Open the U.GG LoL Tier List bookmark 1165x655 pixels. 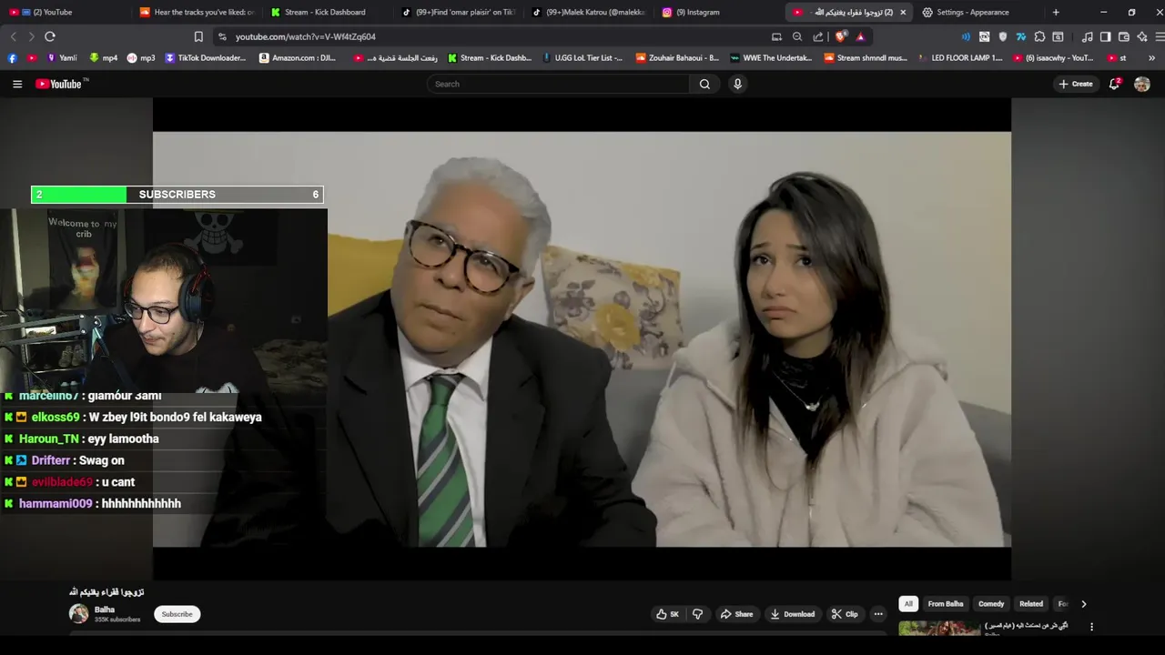click(x=582, y=57)
